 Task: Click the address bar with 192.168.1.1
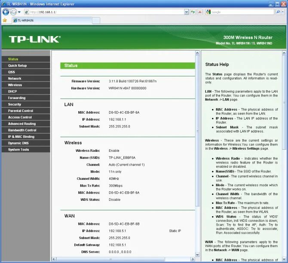point(104,12)
